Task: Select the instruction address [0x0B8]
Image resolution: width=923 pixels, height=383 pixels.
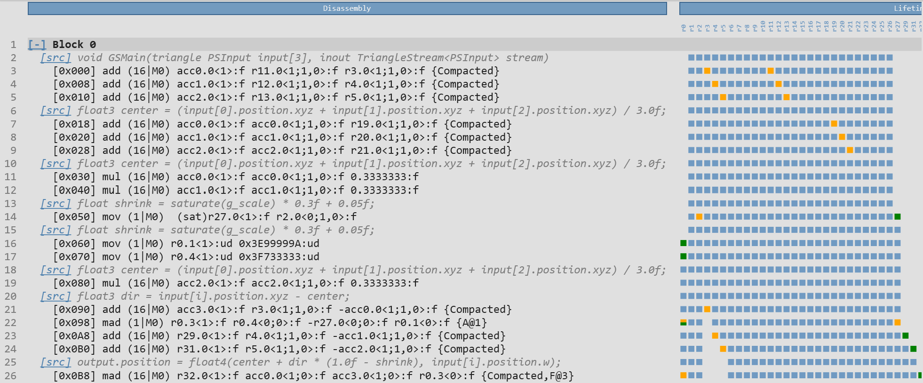Action: [74, 376]
